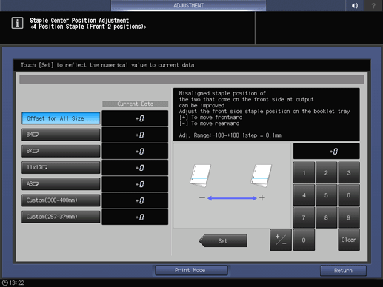Toggle sign with the +/- key
Viewport: 383px width, 287px height.
(281, 240)
